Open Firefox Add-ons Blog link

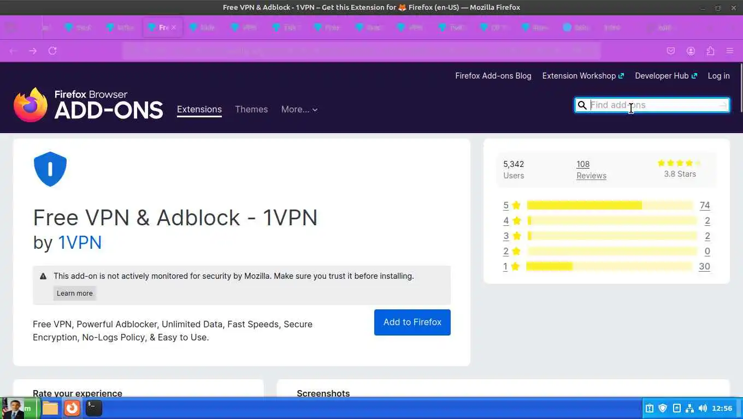[493, 76]
